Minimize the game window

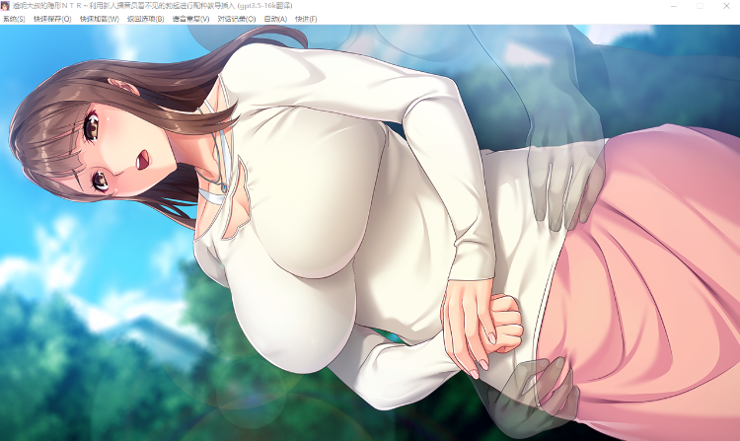[674, 6]
